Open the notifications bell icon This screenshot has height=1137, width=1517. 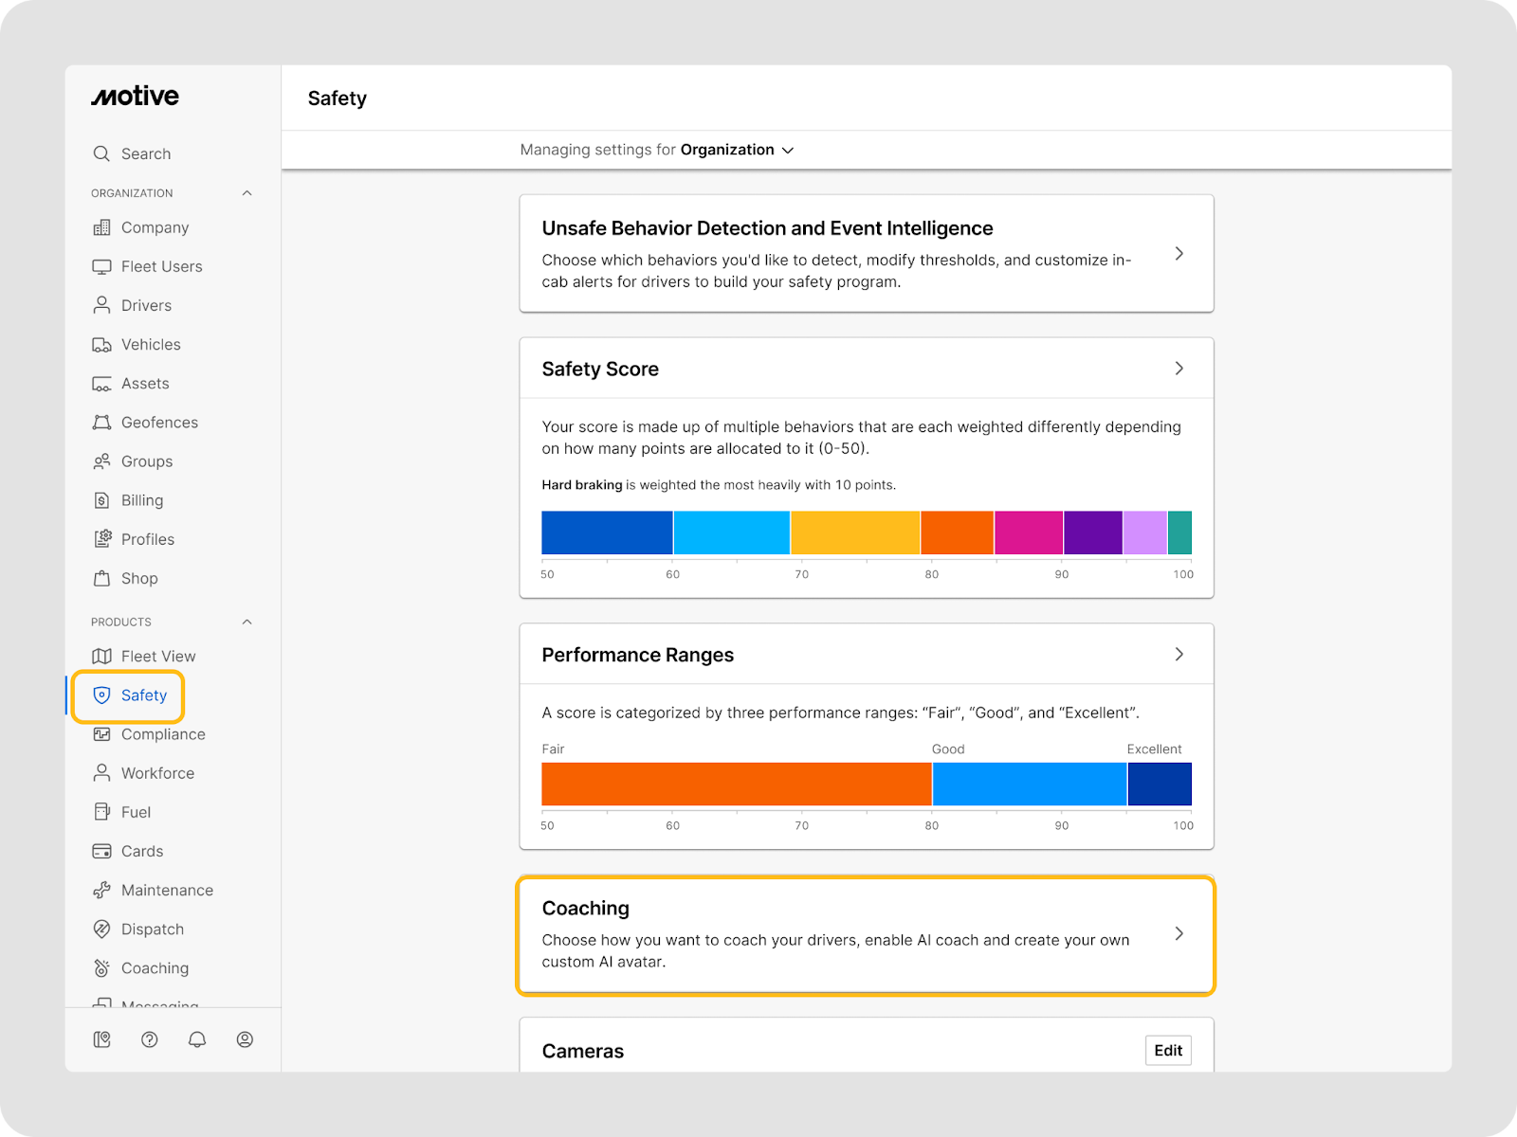point(197,1039)
